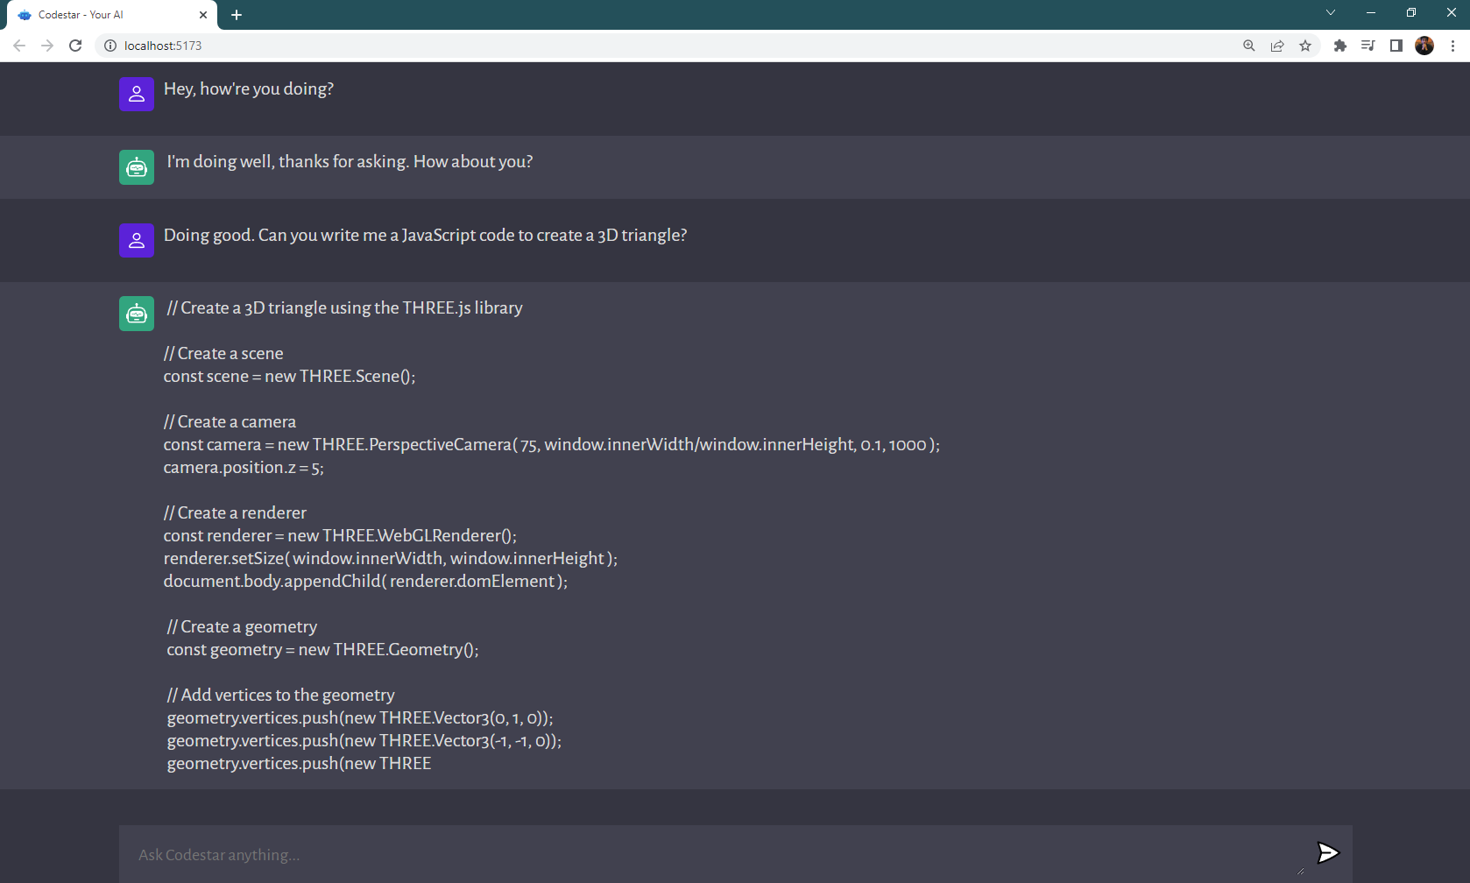This screenshot has width=1470, height=883.
Task: Click the '// Add vertices to the geometry' comment
Action: click(x=280, y=695)
